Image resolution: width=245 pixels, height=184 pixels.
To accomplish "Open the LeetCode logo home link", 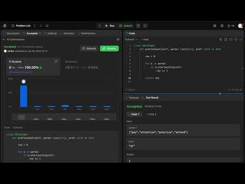I will [x=5, y=26].
